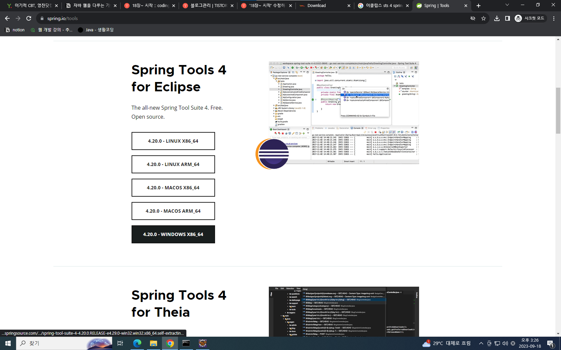Open the 웹 개발 강의 bookmark
Viewport: 561px width, 350px height.
[51, 30]
